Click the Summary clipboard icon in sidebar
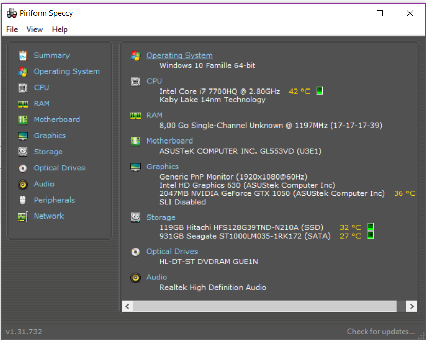 click(x=23, y=56)
